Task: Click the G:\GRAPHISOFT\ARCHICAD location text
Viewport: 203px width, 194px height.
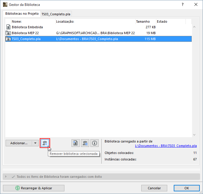Action: pyautogui.click(x=95, y=33)
